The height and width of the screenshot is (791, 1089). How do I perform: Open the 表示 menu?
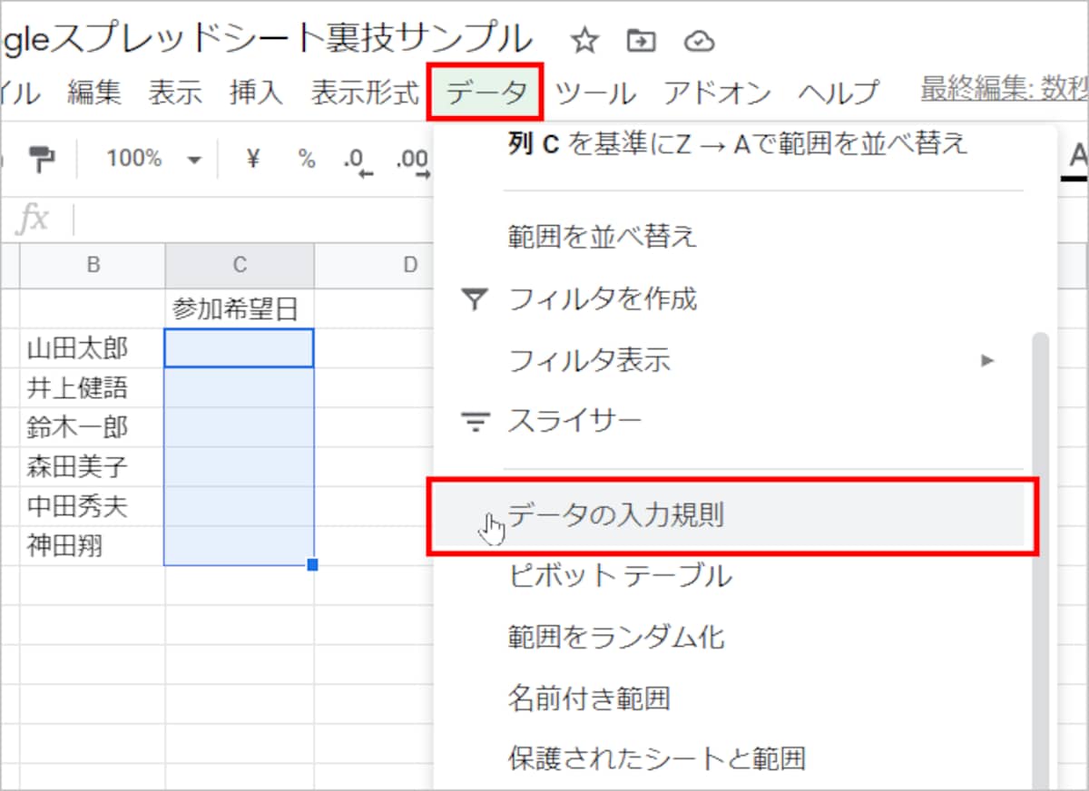(175, 92)
